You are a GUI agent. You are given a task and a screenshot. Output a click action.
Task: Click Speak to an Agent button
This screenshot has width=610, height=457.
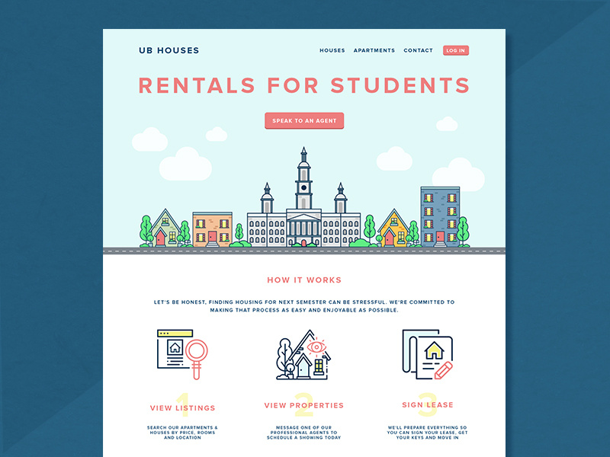pyautogui.click(x=304, y=121)
